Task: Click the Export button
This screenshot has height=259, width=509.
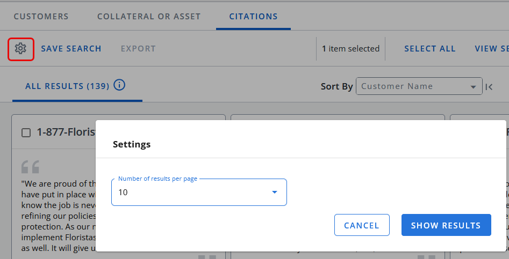Action: pyautogui.click(x=138, y=49)
